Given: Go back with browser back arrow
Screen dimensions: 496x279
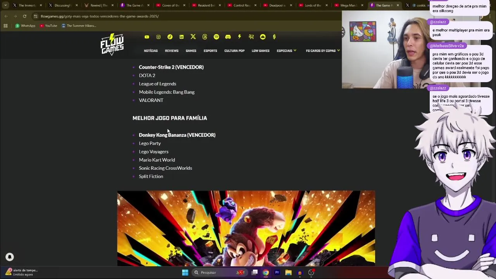Looking at the screenshot, I should pos(6,16).
